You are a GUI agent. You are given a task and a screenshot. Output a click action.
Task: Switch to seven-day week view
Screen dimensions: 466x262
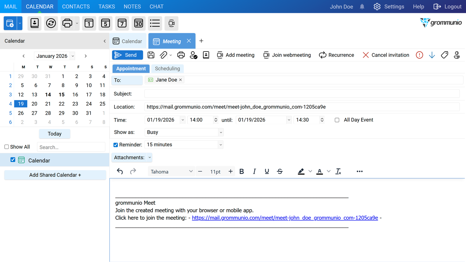pyautogui.click(x=122, y=23)
